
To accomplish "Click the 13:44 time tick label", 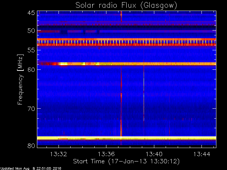I will click(x=202, y=154).
